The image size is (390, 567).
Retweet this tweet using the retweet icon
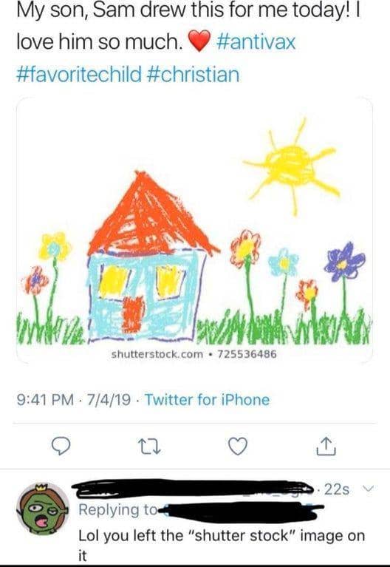150,447
